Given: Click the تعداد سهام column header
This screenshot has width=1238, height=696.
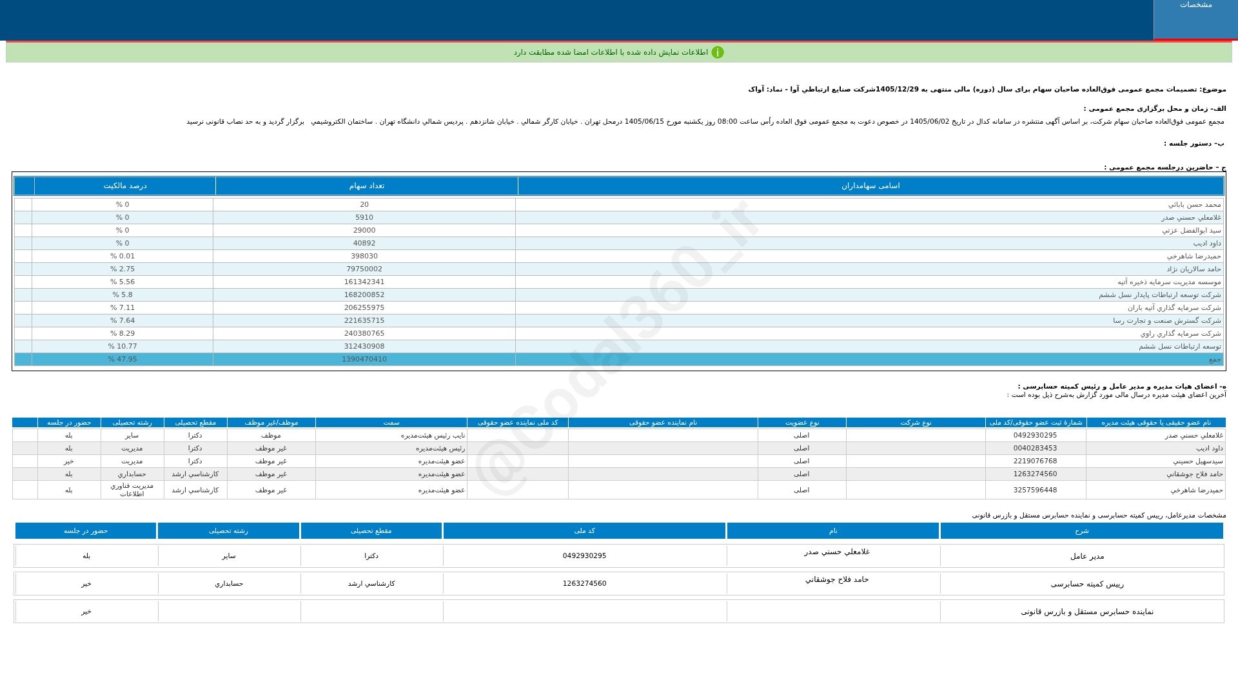Looking at the screenshot, I should [367, 186].
